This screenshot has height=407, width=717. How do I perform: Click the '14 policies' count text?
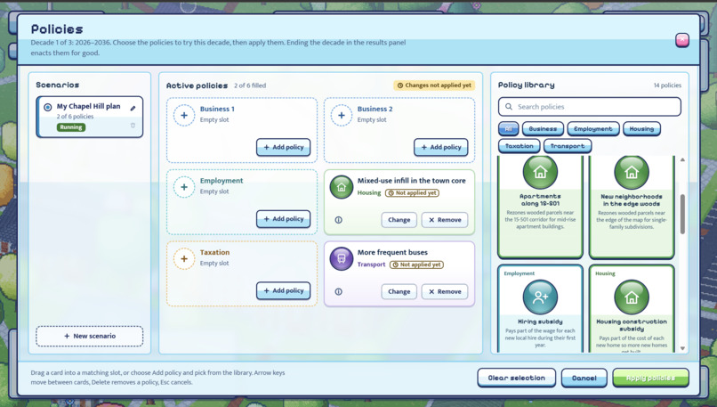tap(667, 85)
